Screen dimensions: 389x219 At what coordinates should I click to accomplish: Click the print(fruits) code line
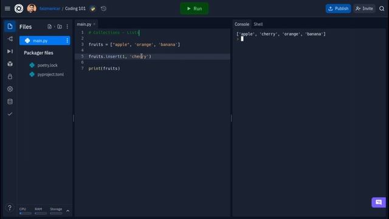pyautogui.click(x=104, y=68)
